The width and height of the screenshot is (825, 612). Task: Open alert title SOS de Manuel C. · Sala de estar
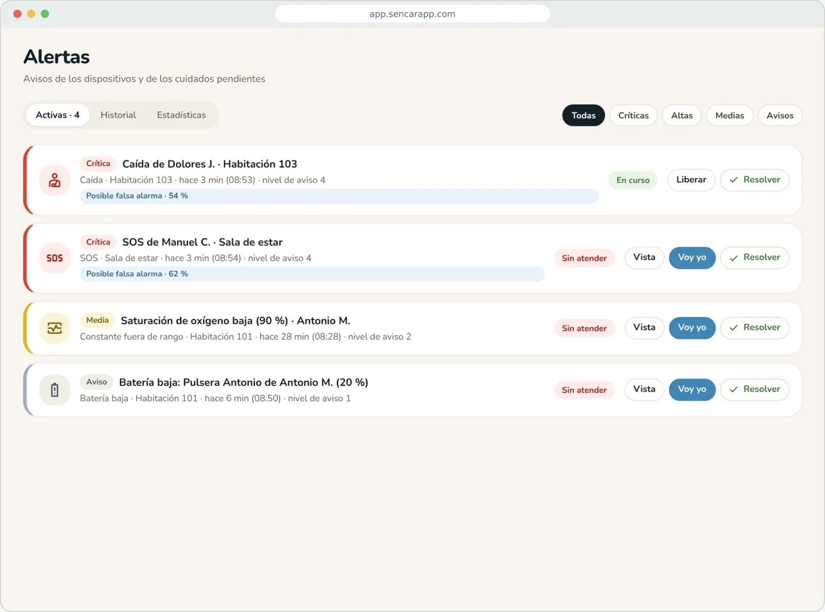(202, 242)
